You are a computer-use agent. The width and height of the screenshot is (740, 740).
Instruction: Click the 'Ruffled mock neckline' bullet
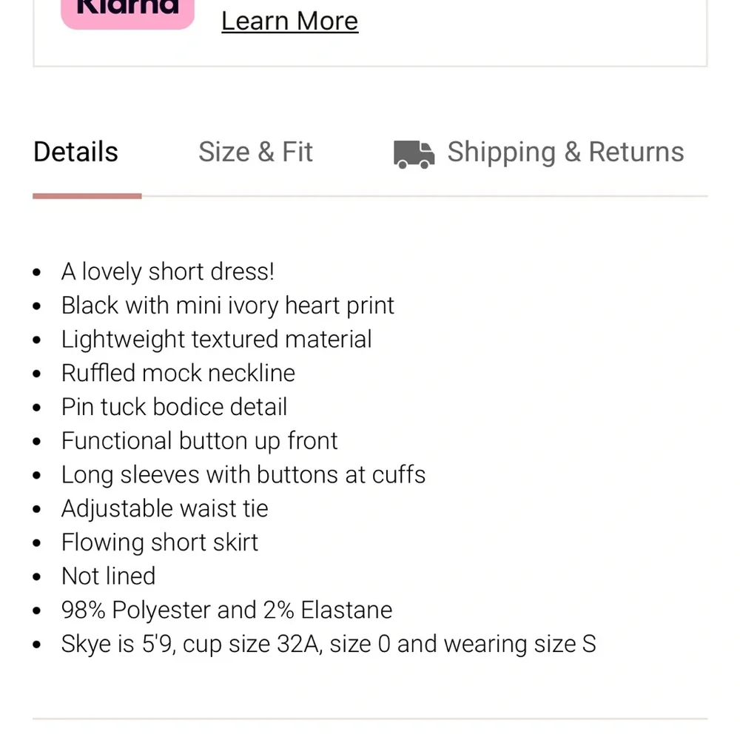pos(178,373)
